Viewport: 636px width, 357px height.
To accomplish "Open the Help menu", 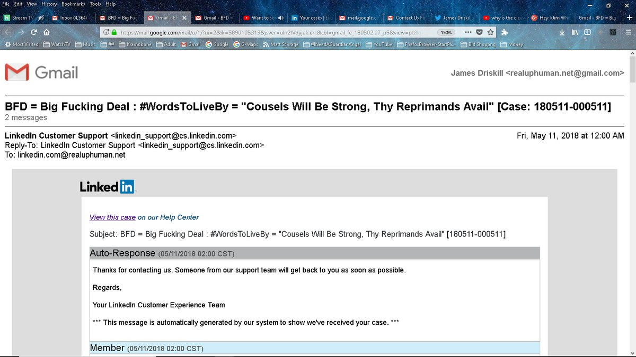I will click(111, 4).
